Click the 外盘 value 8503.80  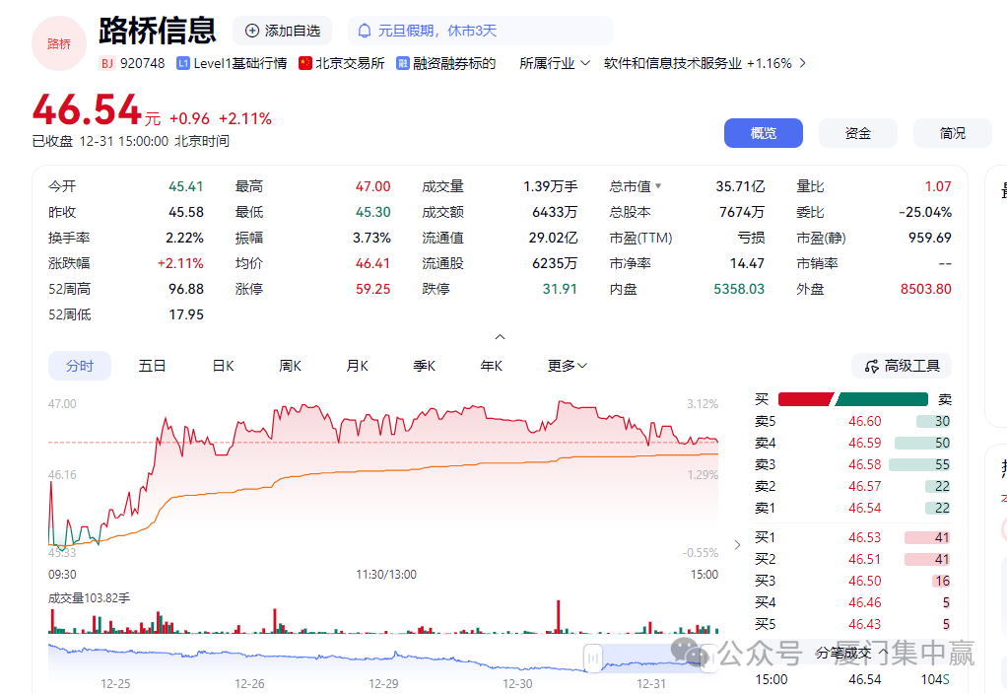click(926, 289)
